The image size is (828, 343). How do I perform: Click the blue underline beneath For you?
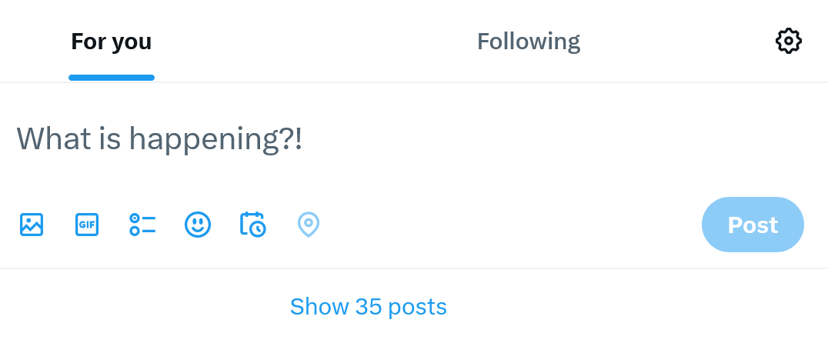coord(112,78)
